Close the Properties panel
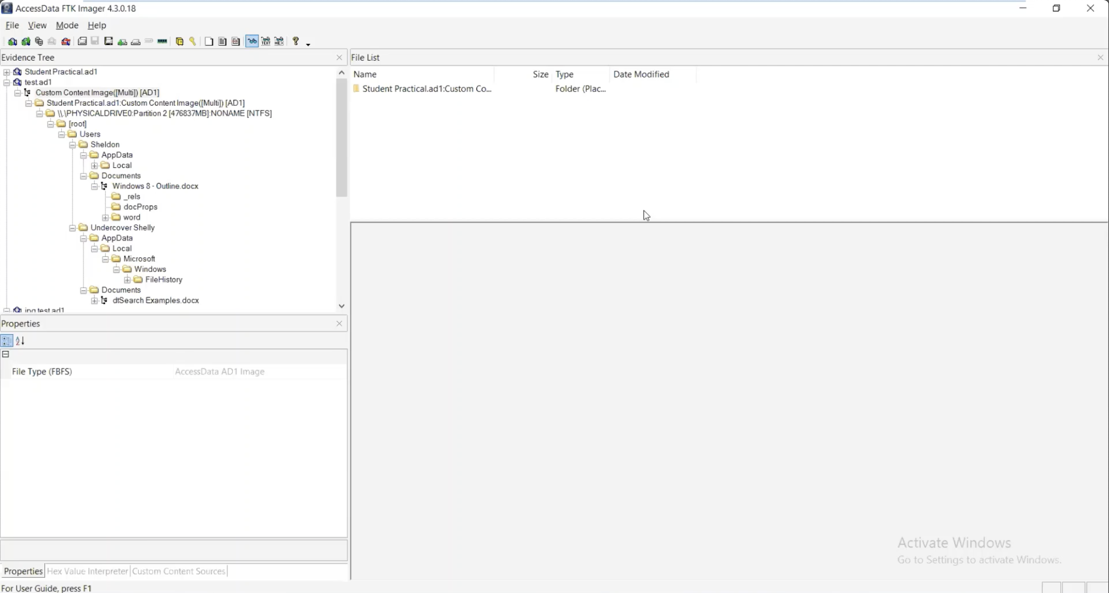This screenshot has width=1109, height=593. click(339, 324)
